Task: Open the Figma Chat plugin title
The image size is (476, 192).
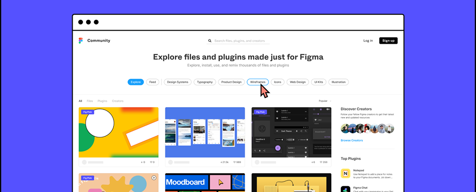Action: click(360, 188)
